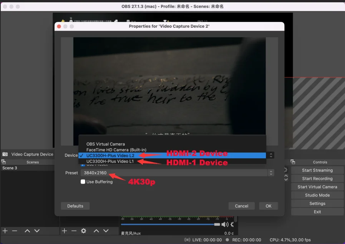
Task: Click the Defaults button
Action: [x=75, y=206]
